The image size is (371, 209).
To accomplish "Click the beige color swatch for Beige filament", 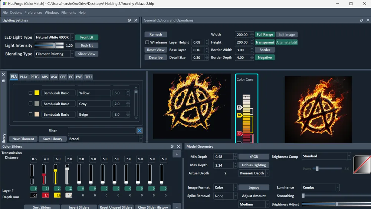I will click(x=37, y=114).
